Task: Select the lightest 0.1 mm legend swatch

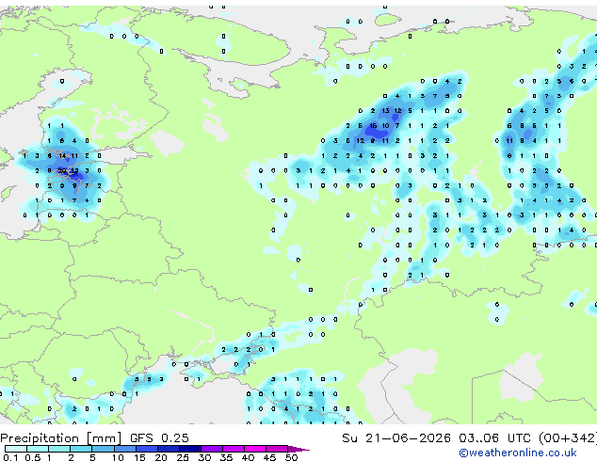Action: click(16, 449)
